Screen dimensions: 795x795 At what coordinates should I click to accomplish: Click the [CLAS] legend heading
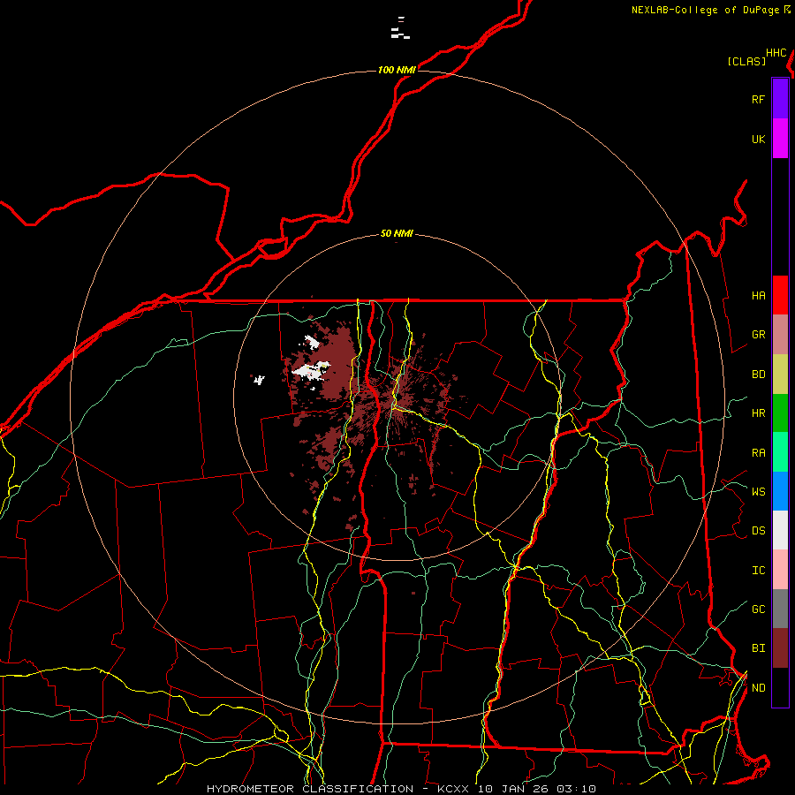pos(746,61)
